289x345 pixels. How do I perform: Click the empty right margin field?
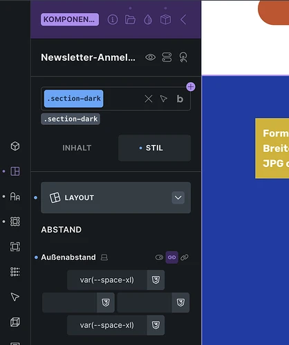coord(144,302)
